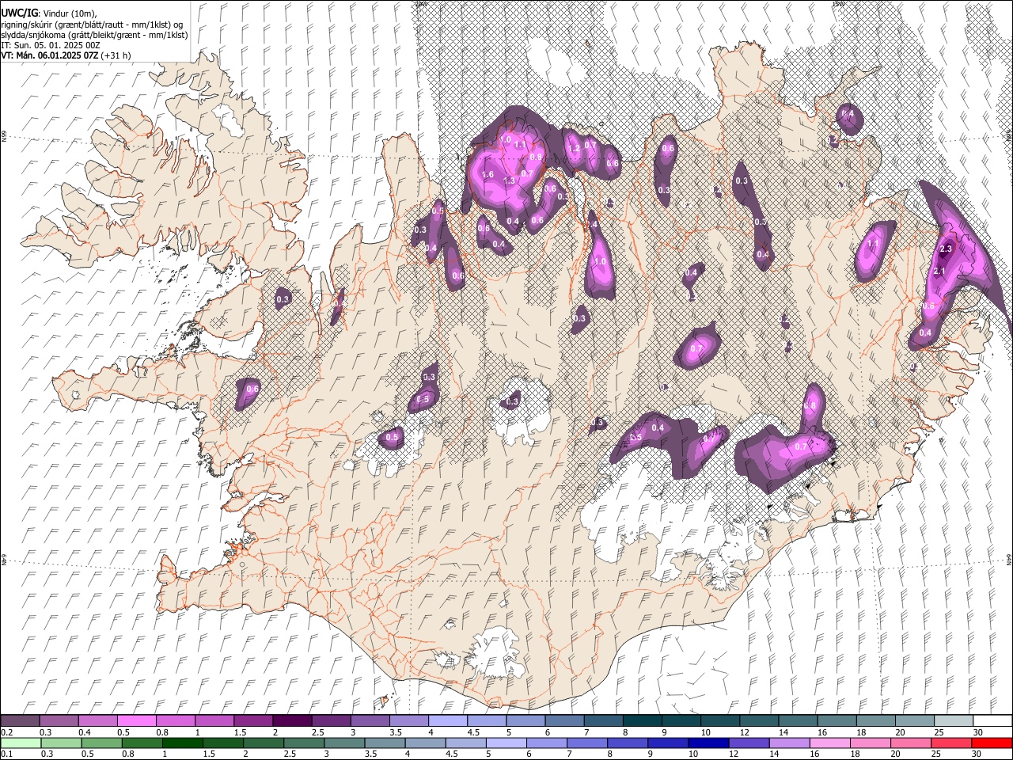Select the bright pink 0.5 swatch in upper legend
The height and width of the screenshot is (760, 1013).
pos(136,721)
